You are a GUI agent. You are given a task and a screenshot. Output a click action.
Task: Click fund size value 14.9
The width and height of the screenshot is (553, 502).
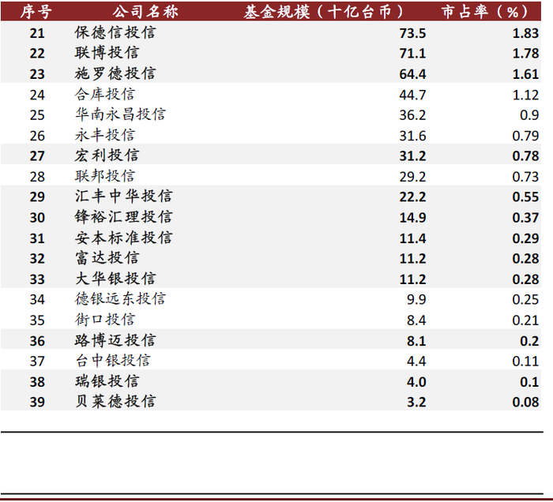412,218
